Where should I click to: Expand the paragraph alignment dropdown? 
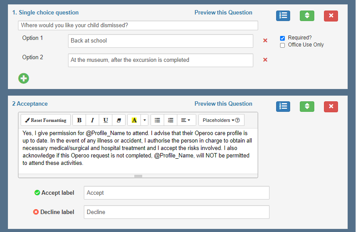[x=186, y=120]
